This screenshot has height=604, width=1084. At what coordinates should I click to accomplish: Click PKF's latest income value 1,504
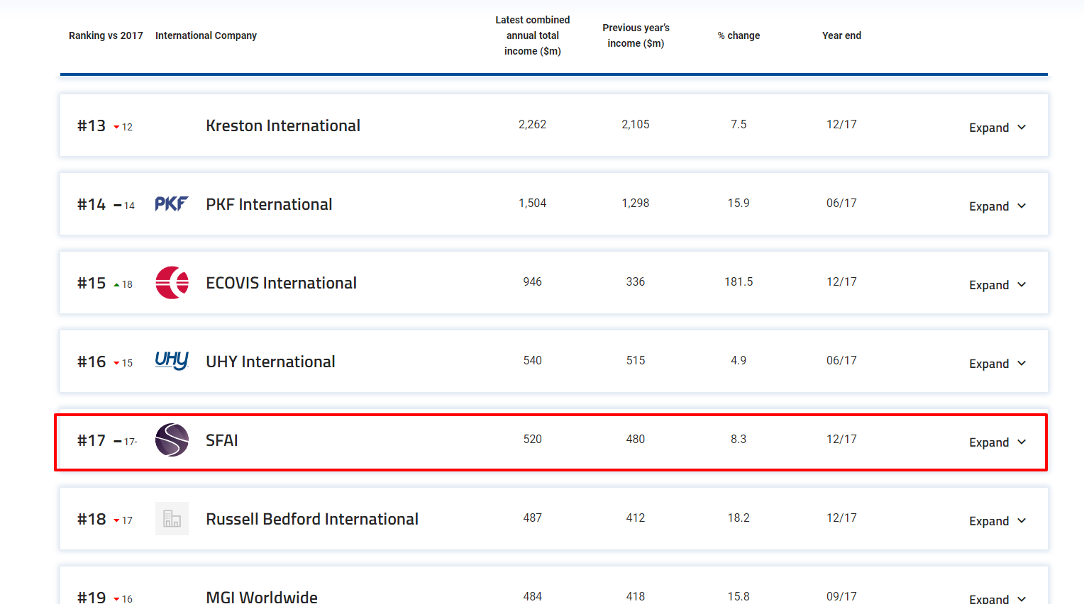[533, 203]
